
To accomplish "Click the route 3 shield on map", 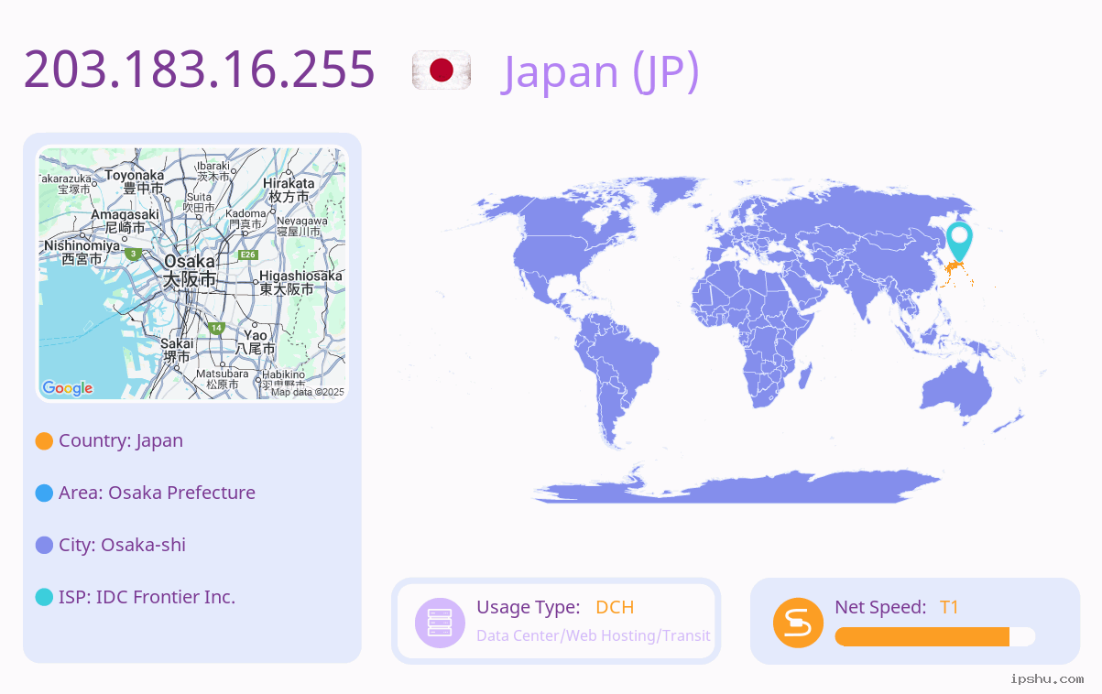I will point(134,254).
